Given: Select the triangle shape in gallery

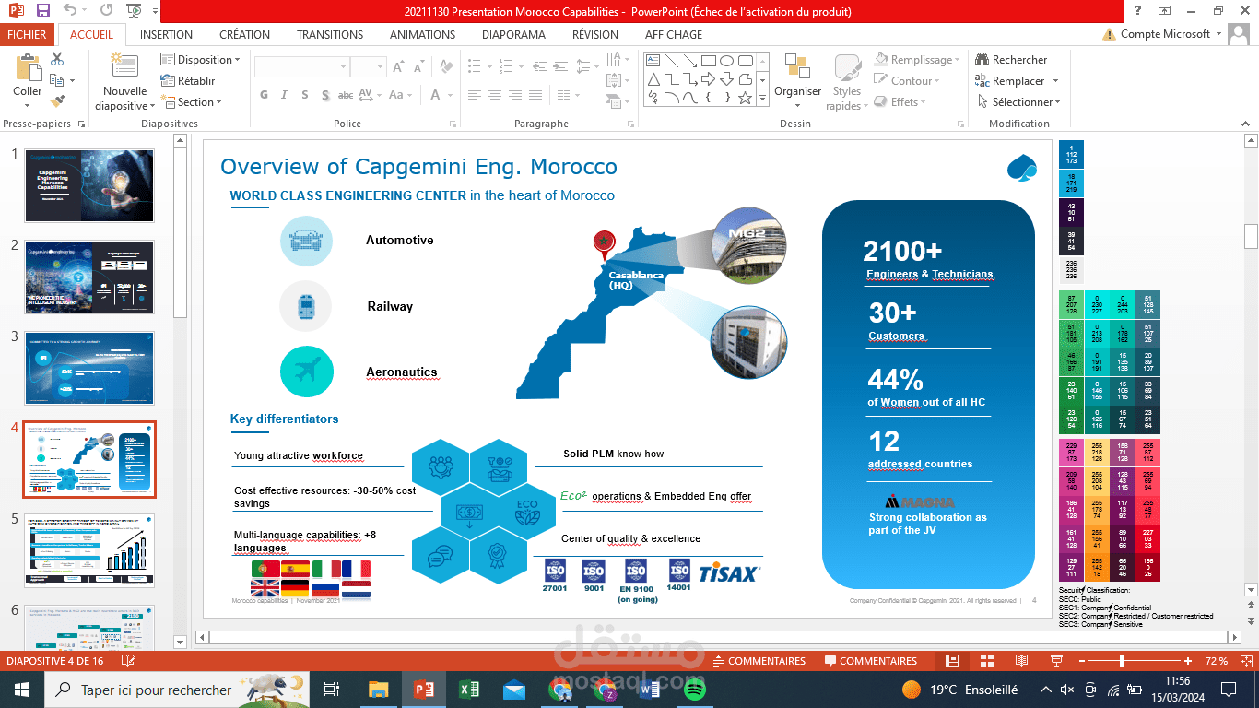Looking at the screenshot, I should pyautogui.click(x=653, y=79).
